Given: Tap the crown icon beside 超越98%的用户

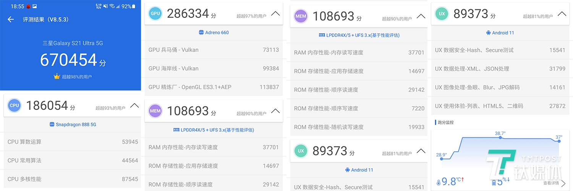Looking at the screenshot, I should point(57,76).
